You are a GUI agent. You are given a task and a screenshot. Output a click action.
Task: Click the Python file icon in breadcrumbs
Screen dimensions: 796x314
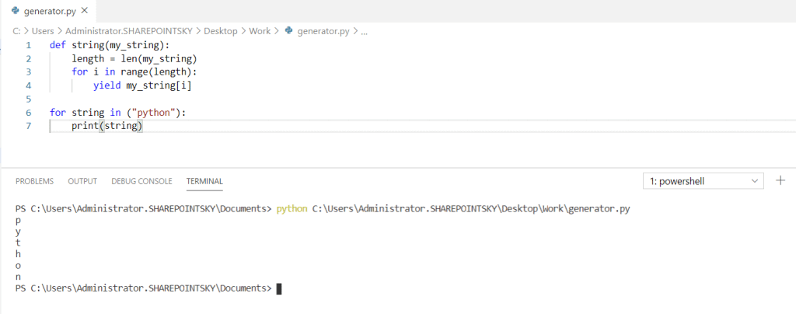289,31
